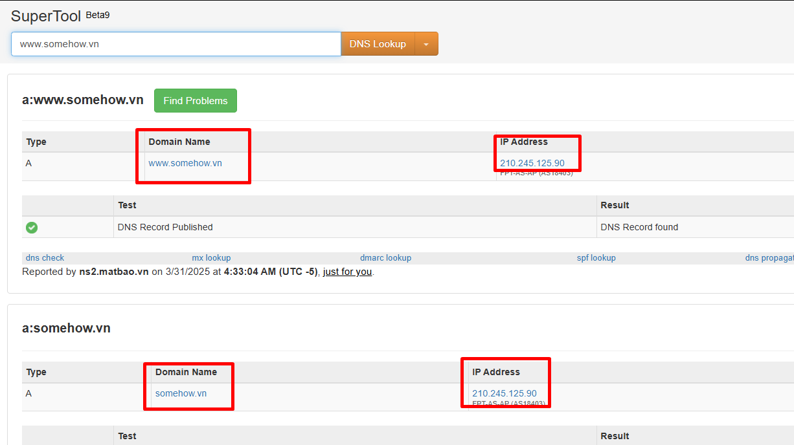Image resolution: width=794 pixels, height=445 pixels.
Task: Click the SuperTool page title
Action: 46,16
